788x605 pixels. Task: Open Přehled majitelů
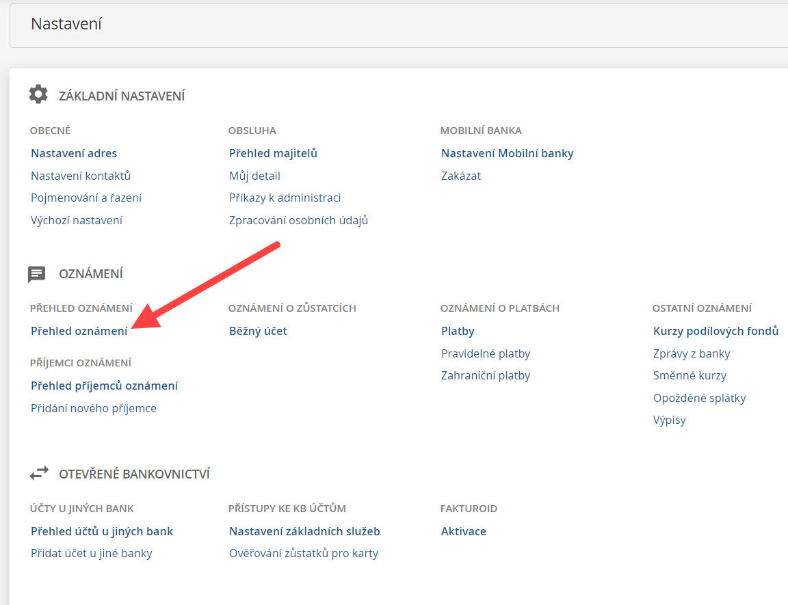(x=273, y=153)
